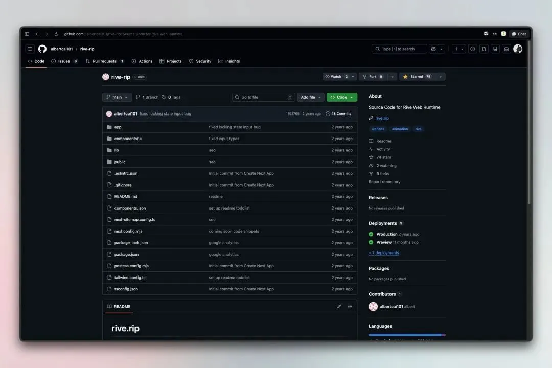Click the Chat button in the browser toolbar
The image size is (552, 368).
point(519,34)
